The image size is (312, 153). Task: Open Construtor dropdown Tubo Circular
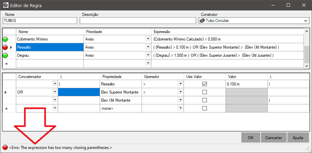pyautogui.click(x=306, y=21)
